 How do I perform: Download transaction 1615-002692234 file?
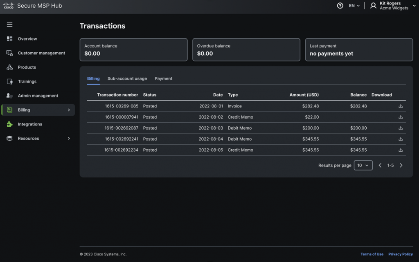401,150
